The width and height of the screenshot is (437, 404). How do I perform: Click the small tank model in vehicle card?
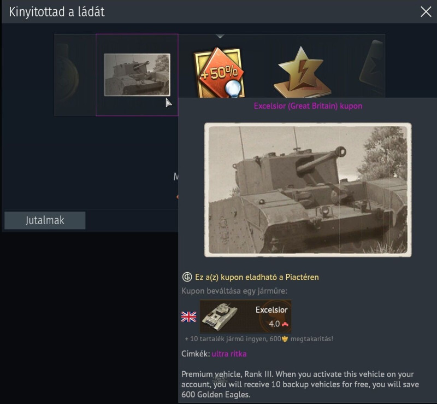point(220,317)
